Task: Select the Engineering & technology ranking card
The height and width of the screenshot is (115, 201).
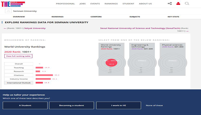Action: 142,59
